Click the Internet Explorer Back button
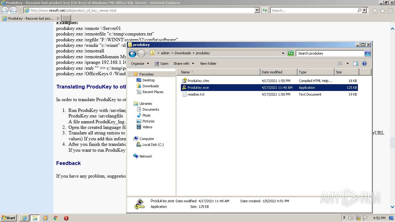 pyautogui.click(x=5, y=10)
